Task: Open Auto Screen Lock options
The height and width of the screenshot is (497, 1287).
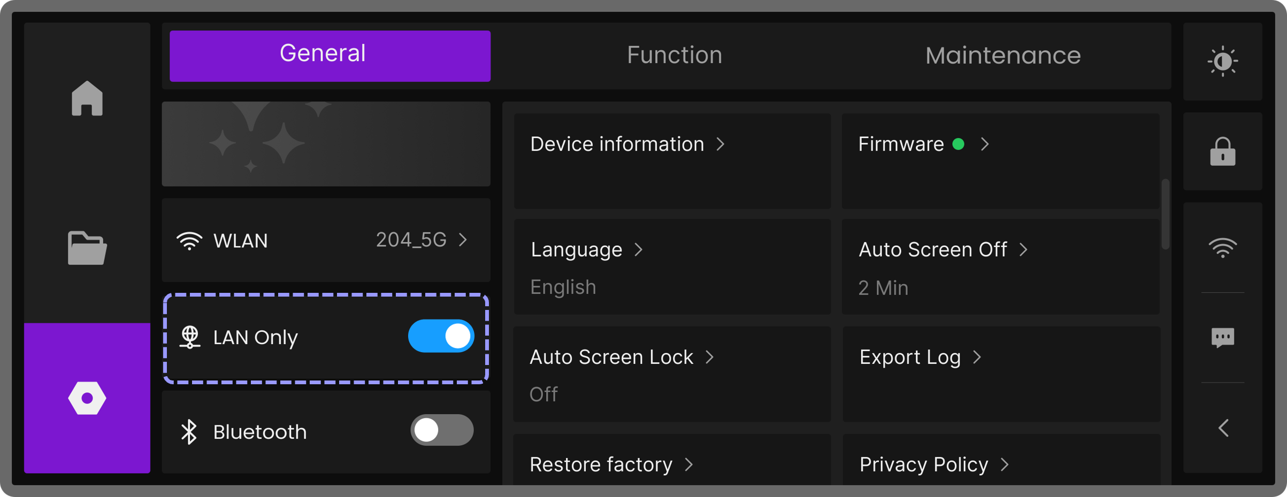Action: pos(672,374)
